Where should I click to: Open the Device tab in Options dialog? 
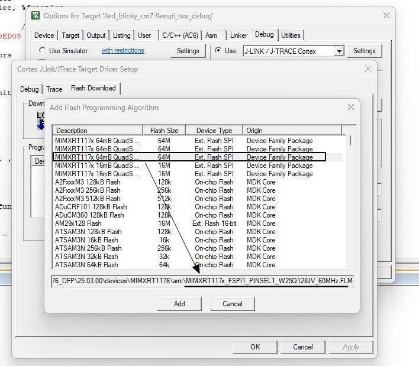pos(44,35)
